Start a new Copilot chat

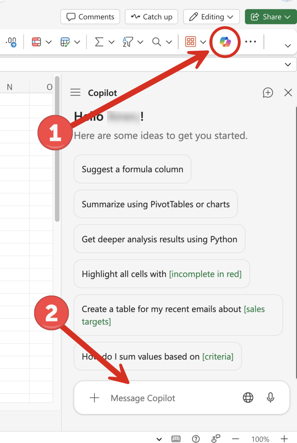(268, 92)
